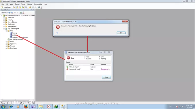Open Internet Explorer from the taskbar
195x109 pixels.
click(x=11, y=107)
